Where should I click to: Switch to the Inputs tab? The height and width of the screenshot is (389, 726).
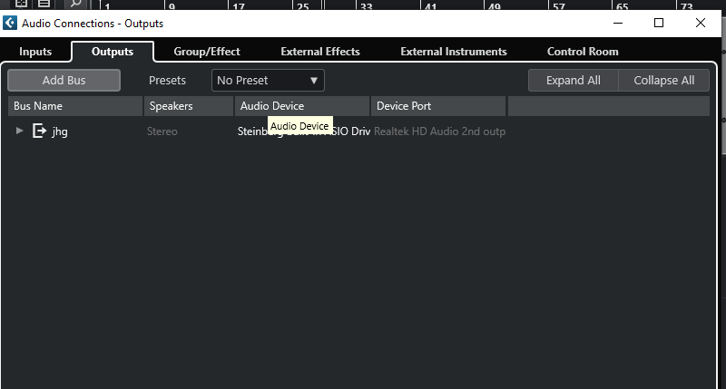point(35,52)
